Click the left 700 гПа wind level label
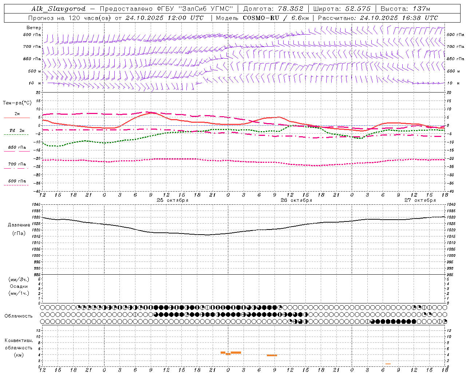Screen dimensions: 466x373 32,47
